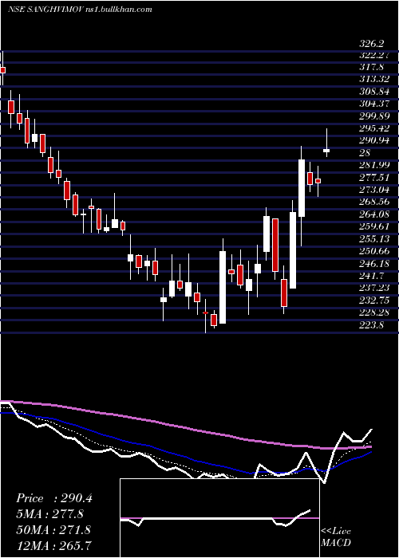
Task: Click the 304.37 price level label
Action: pyautogui.click(x=374, y=104)
